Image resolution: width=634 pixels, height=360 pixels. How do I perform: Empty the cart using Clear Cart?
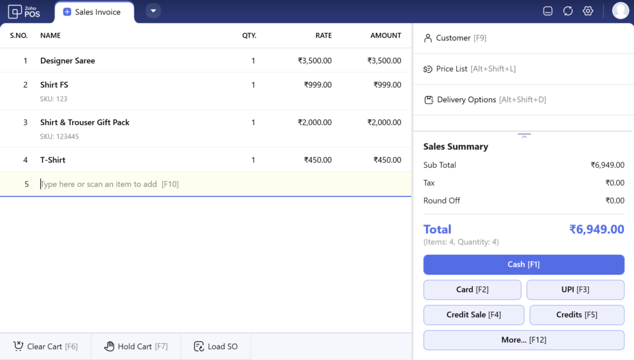(x=46, y=346)
